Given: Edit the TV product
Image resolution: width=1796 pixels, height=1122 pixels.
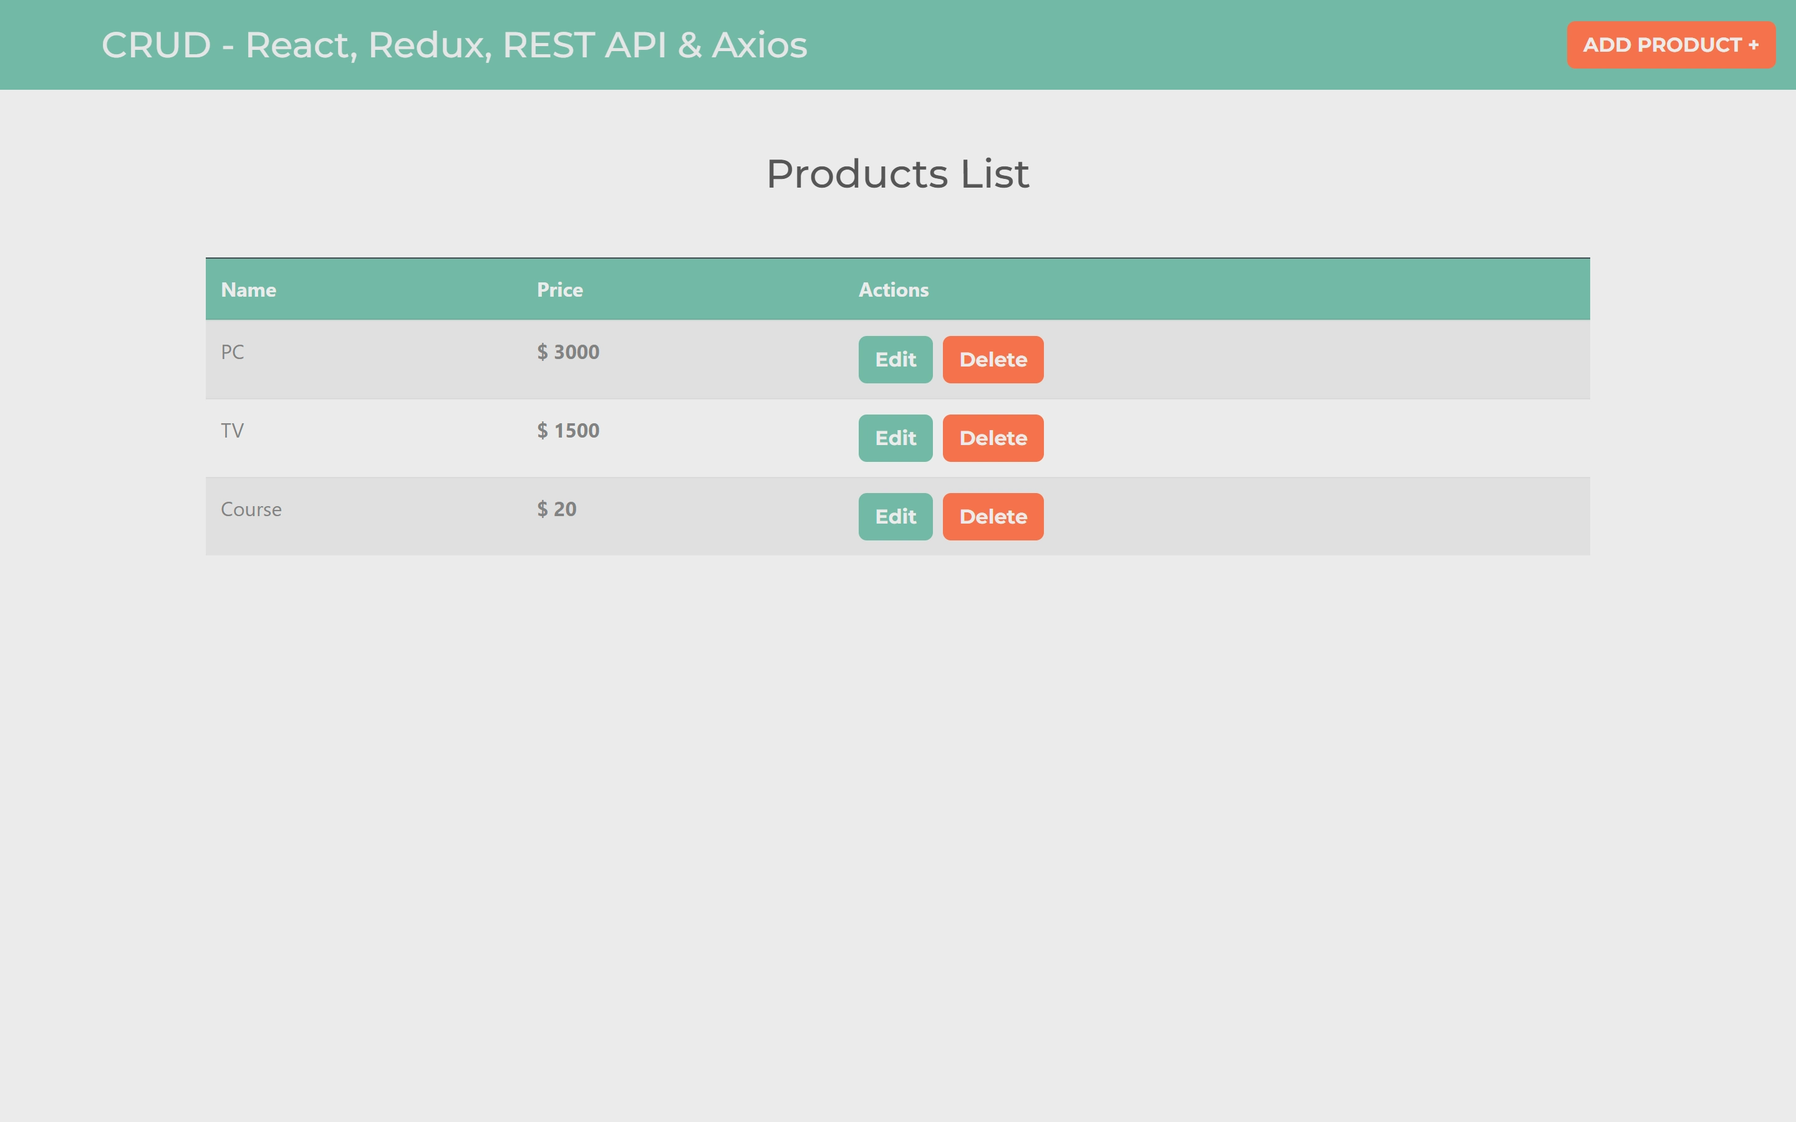Looking at the screenshot, I should (x=895, y=439).
